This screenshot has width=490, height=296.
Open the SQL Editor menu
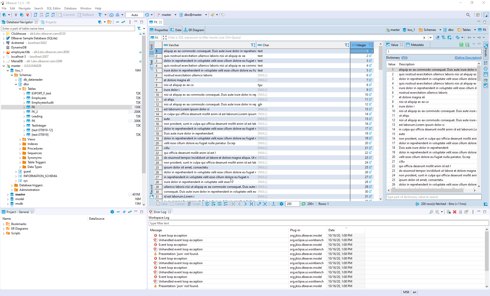[54, 8]
